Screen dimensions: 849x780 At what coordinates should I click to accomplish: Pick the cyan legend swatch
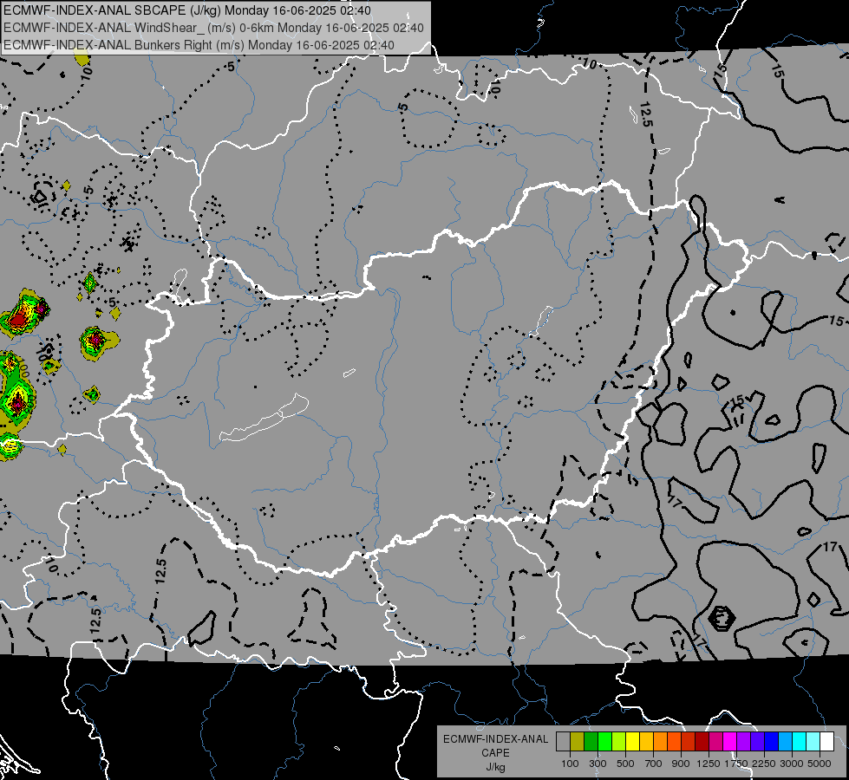(x=800, y=741)
